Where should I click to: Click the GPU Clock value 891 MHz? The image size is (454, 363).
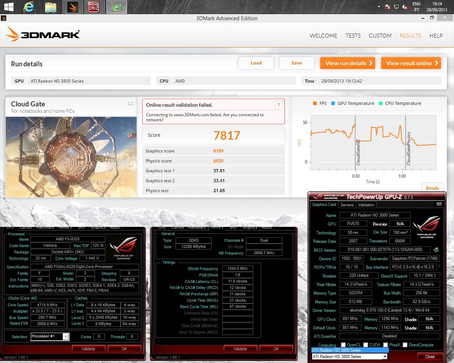pos(350,319)
